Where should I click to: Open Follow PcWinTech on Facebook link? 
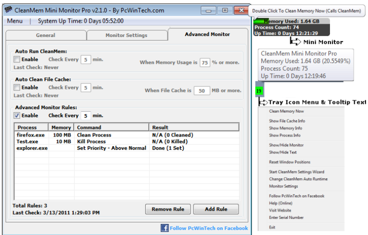209,228
